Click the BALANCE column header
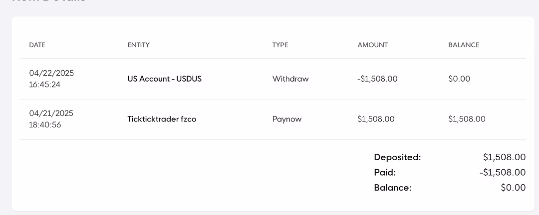The width and height of the screenshot is (539, 215). click(x=464, y=45)
